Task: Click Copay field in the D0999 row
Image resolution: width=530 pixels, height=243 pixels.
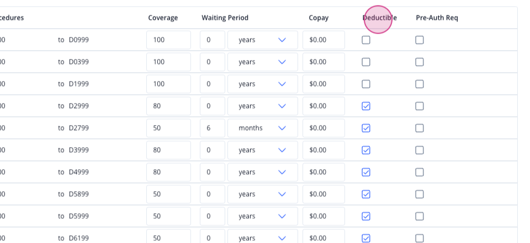Action: point(324,40)
